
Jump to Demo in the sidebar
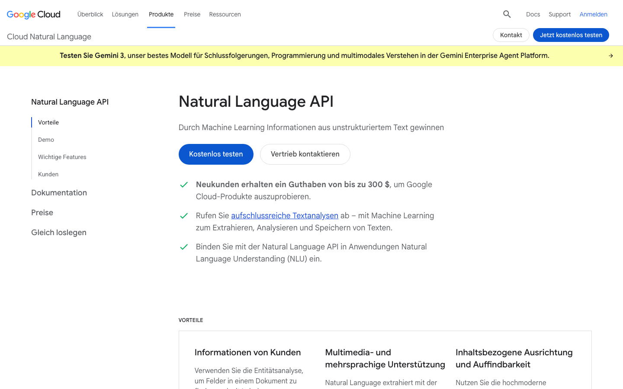click(46, 140)
